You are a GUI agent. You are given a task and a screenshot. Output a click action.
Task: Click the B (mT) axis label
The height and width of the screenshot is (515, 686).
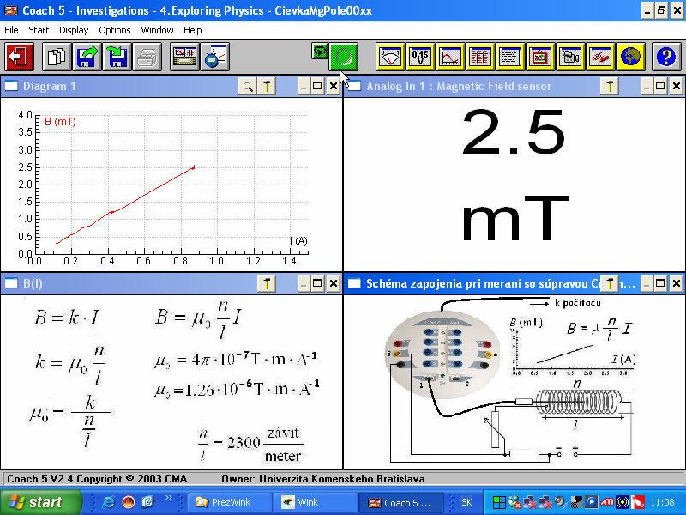(60, 122)
